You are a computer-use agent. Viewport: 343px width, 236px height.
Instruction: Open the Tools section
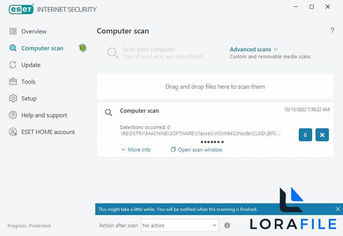[x=28, y=82]
